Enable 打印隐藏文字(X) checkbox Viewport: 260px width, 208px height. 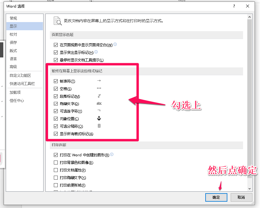[x=56, y=178]
